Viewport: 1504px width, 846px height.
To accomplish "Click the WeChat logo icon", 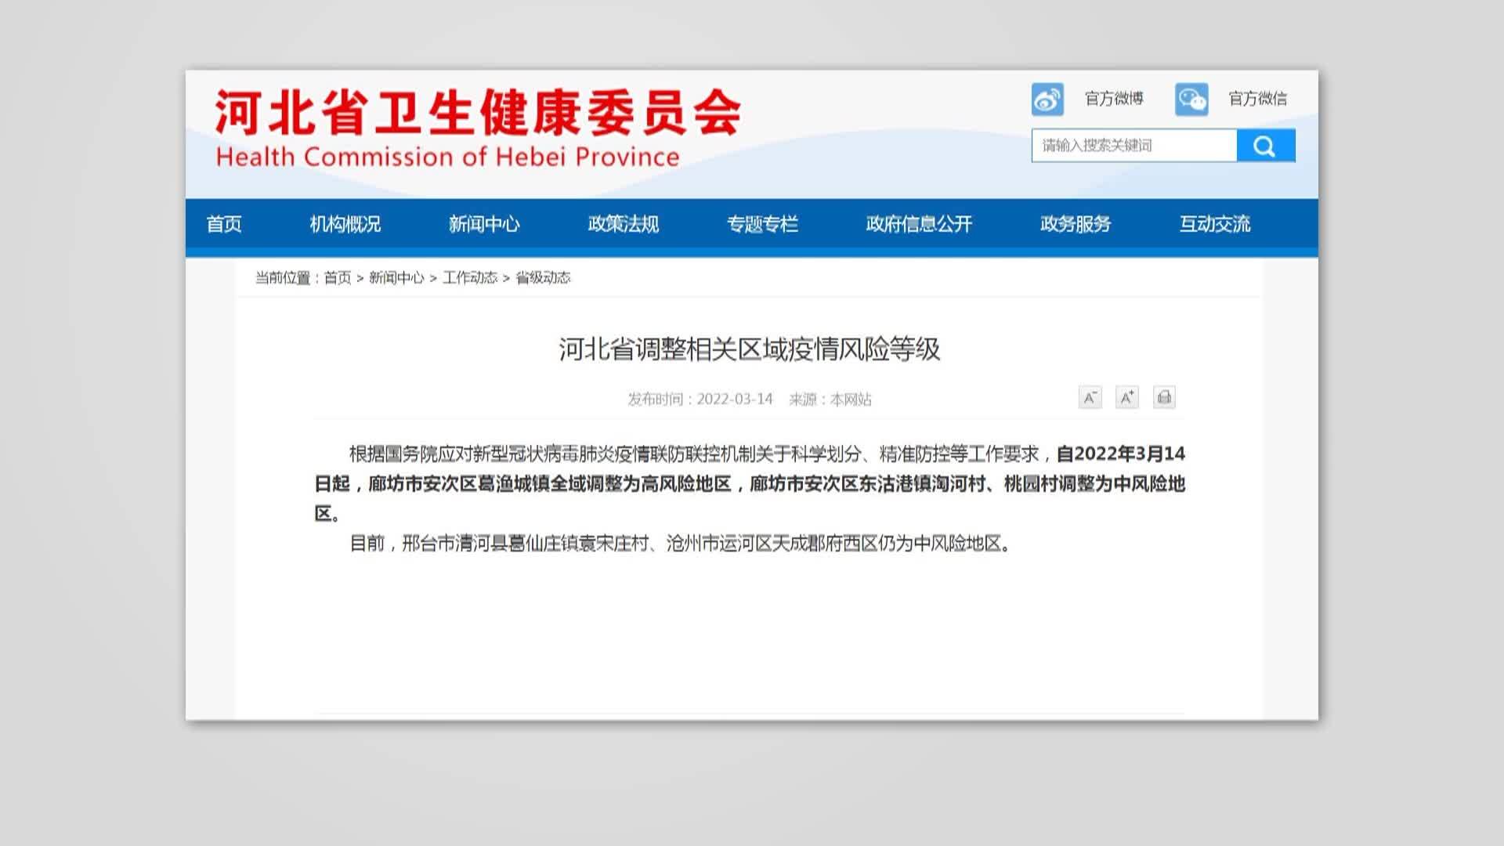I will tap(1191, 99).
